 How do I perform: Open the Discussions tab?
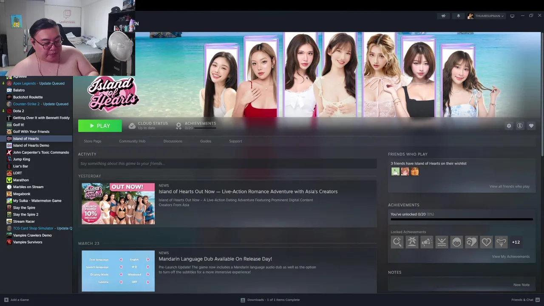coord(173,141)
